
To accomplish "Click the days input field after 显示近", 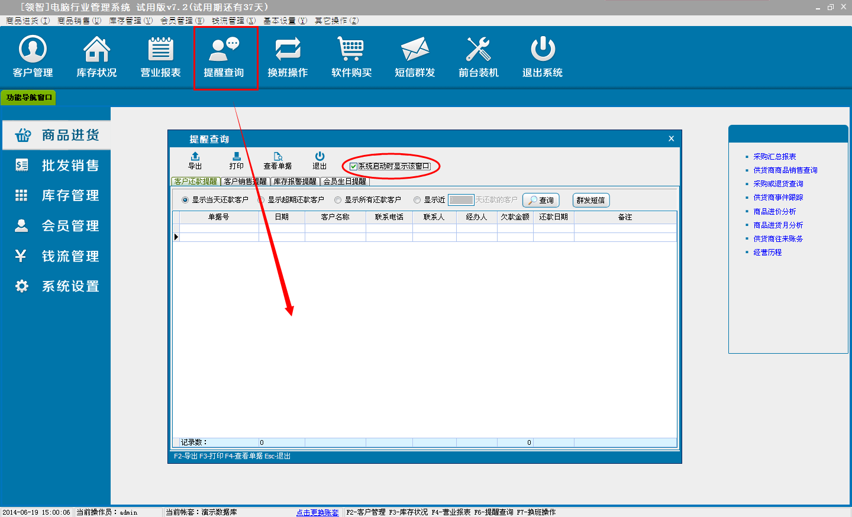I will point(461,200).
